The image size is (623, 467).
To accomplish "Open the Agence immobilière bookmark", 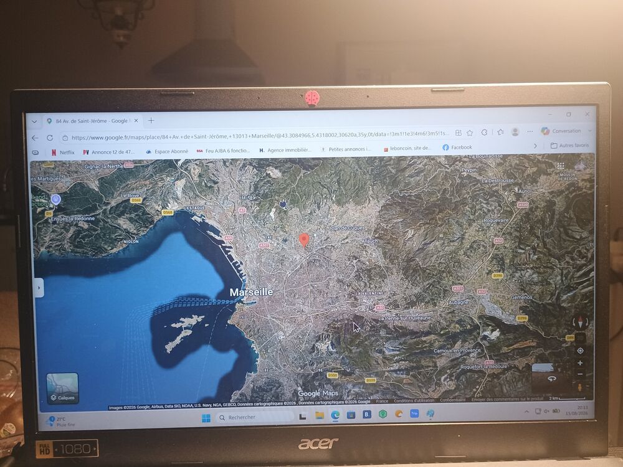I will [285, 149].
